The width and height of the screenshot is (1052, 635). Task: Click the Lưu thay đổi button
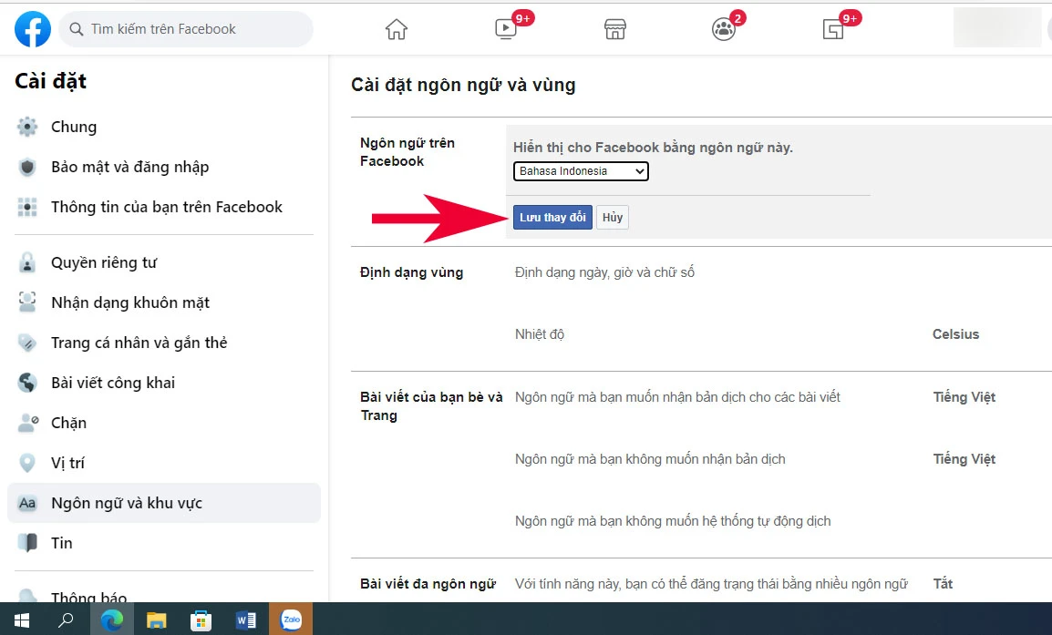(552, 217)
